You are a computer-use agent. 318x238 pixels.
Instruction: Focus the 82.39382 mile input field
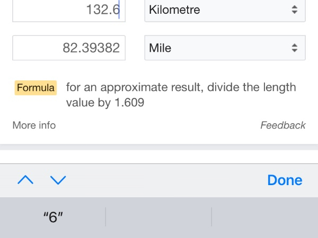[69, 48]
